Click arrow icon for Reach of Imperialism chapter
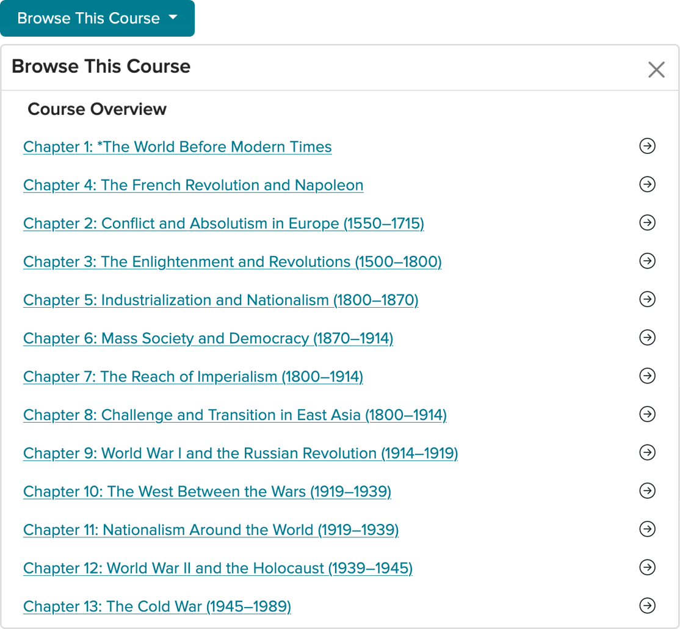 point(647,376)
